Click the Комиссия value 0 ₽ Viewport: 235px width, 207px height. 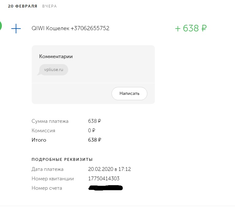tap(91, 130)
